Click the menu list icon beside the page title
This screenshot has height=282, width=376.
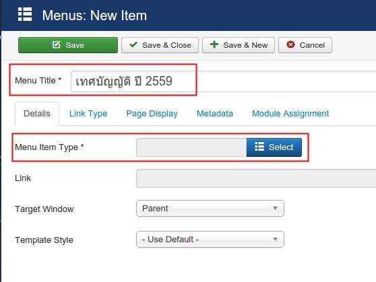[x=25, y=14]
